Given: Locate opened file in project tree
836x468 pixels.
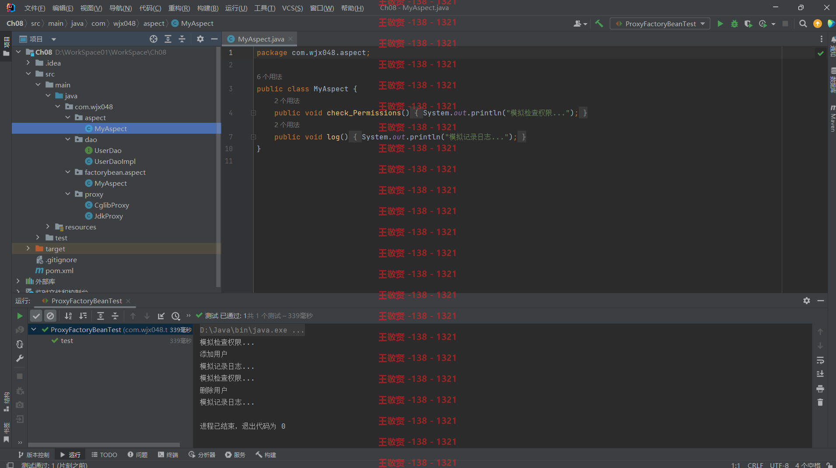Looking at the screenshot, I should tap(154, 39).
